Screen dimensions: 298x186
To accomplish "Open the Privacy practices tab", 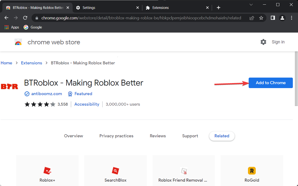I will coord(116,136).
